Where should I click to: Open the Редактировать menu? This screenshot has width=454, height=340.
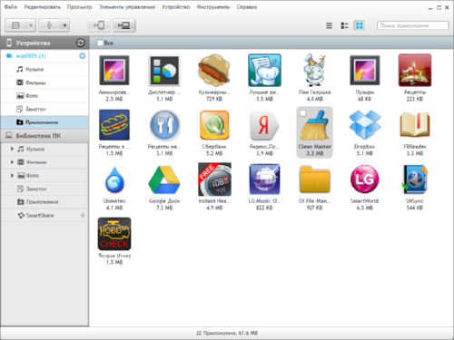[43, 7]
